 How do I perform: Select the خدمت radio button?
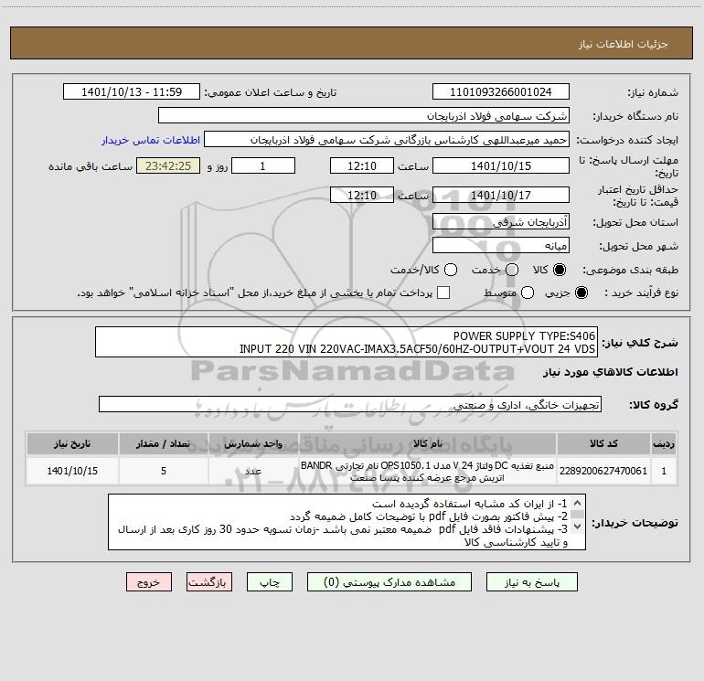[x=512, y=270]
